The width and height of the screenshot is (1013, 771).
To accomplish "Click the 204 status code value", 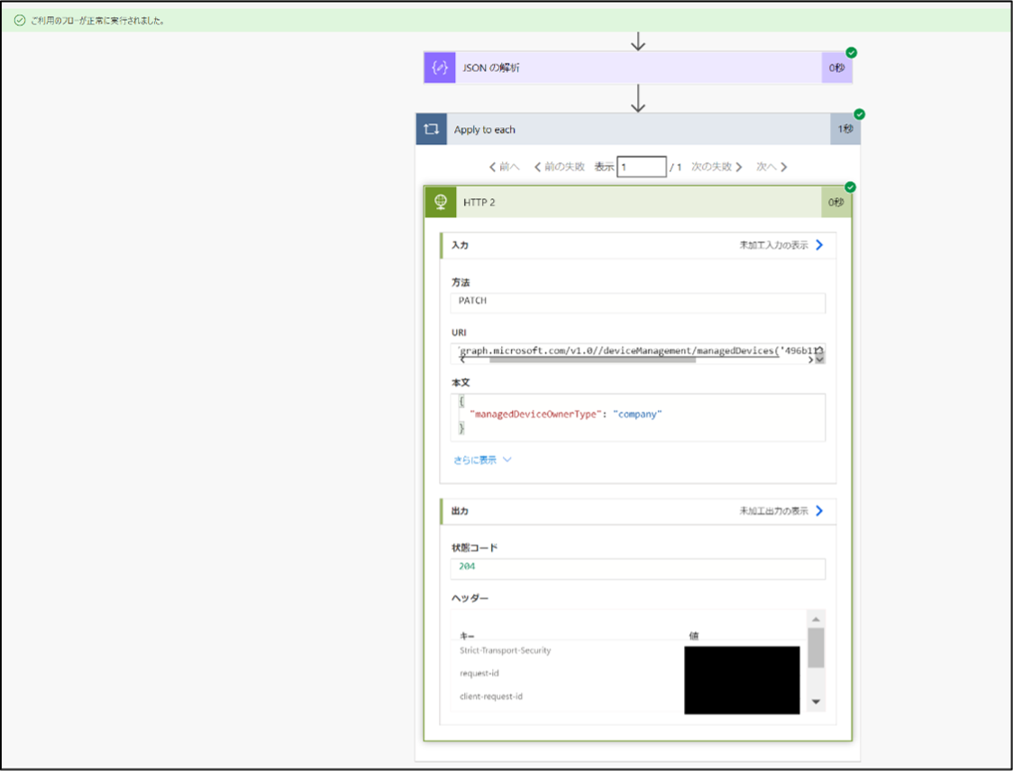I will click(x=467, y=567).
